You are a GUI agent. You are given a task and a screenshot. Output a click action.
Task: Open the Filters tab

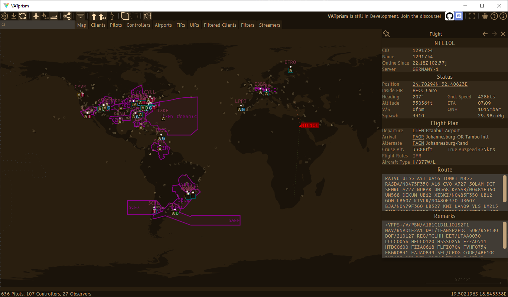tap(248, 25)
